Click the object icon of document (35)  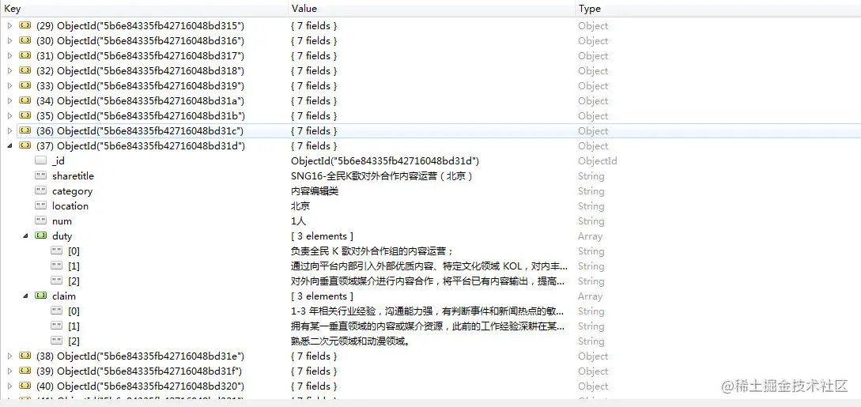click(25, 115)
